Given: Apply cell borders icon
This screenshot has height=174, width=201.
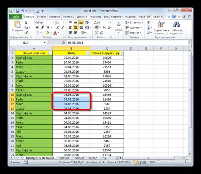Looking at the screenshot, I should coord(37,33).
